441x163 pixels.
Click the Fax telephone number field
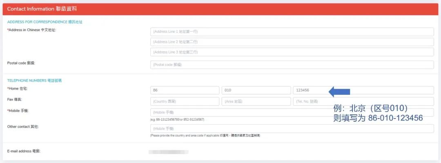(x=363, y=101)
